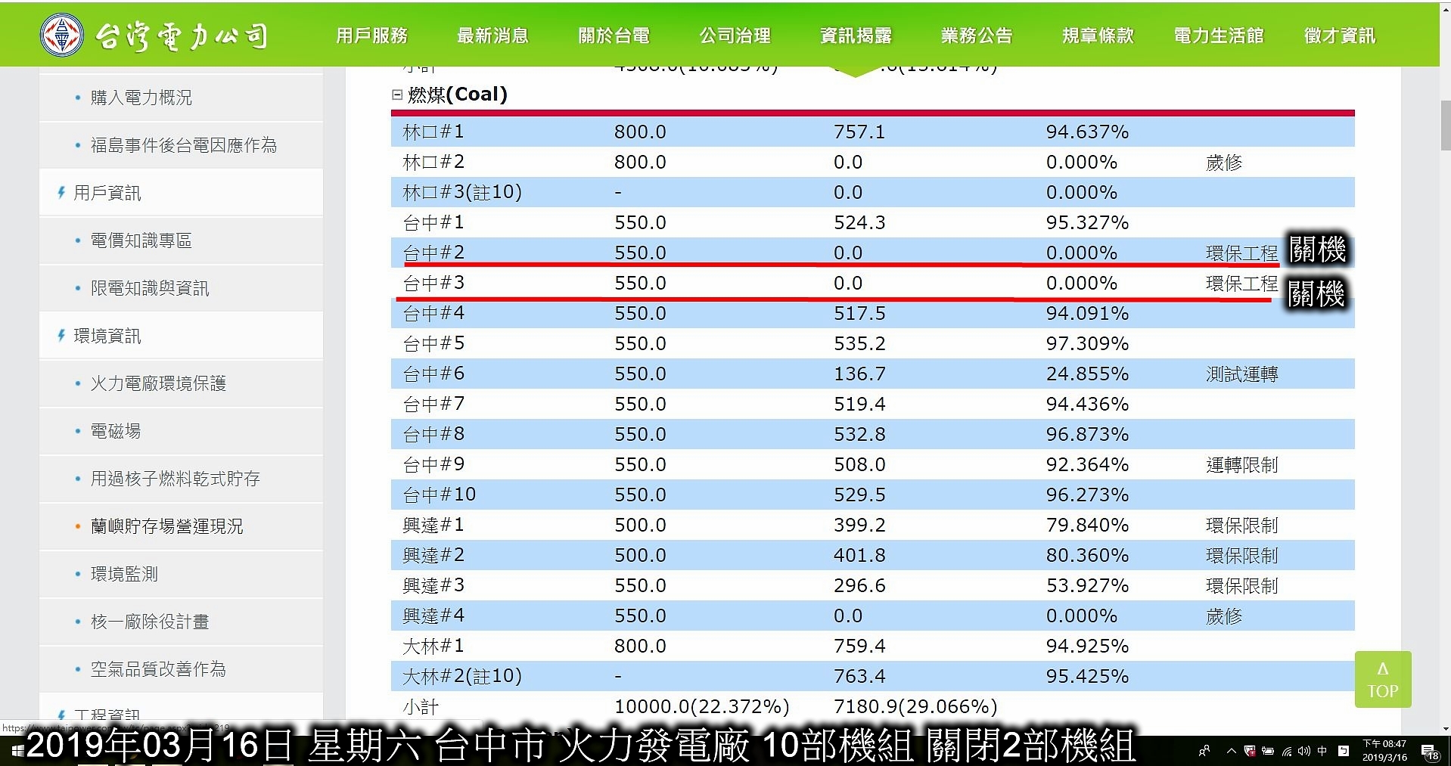1451x766 pixels.
Task: Select 運轉限制 note in 台中#9 row
Action: (1241, 464)
